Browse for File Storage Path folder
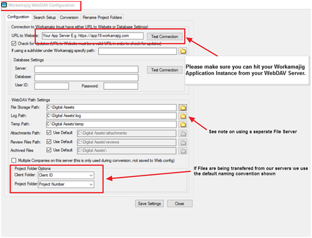This screenshot has height=238, width=312. pos(183,108)
